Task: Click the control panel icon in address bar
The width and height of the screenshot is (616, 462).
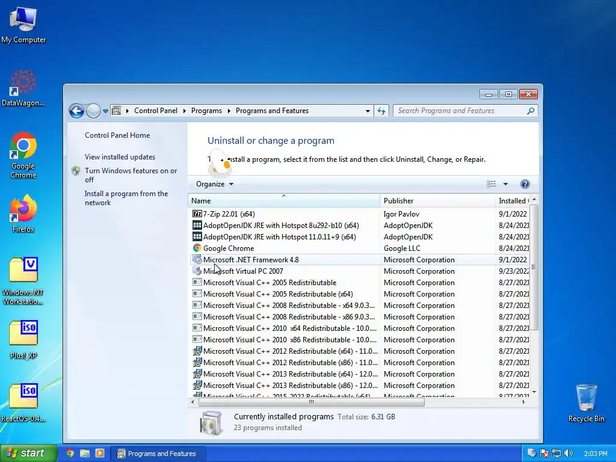Action: (116, 111)
